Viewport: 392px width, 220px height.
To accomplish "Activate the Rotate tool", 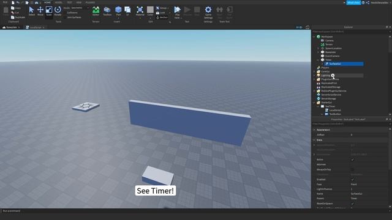I will (58, 11).
